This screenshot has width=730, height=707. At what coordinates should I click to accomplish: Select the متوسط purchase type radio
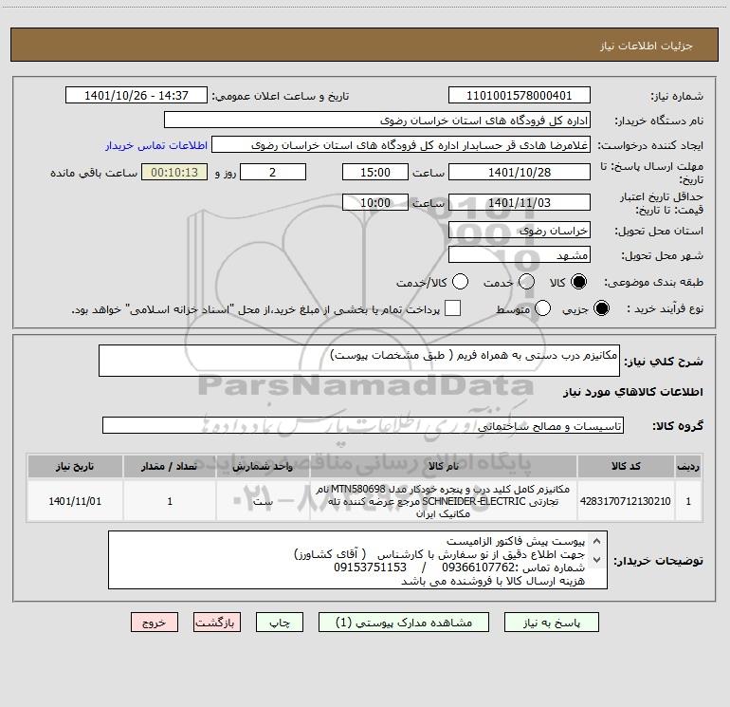542,308
